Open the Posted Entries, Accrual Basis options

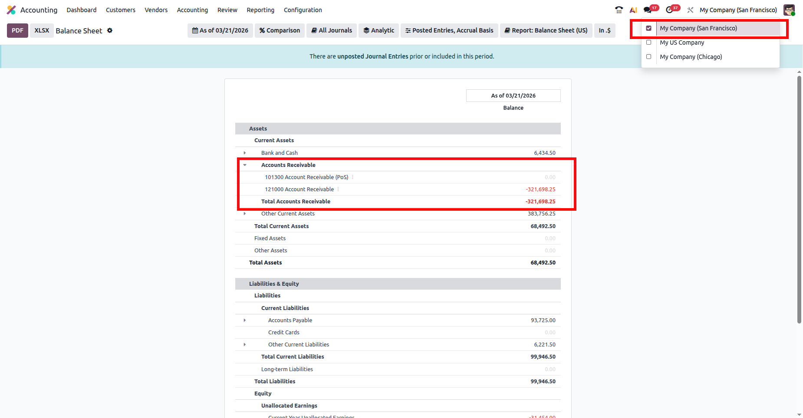tap(449, 30)
